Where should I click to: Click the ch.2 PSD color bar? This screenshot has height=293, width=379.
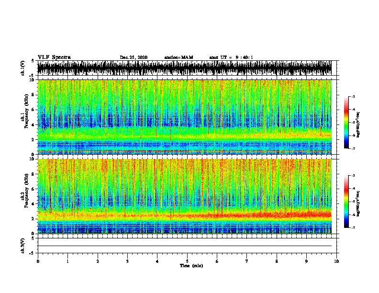tap(346, 202)
